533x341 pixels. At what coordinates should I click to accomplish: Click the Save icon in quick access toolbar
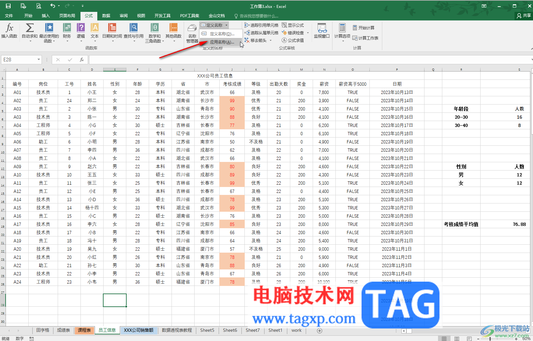pos(8,6)
